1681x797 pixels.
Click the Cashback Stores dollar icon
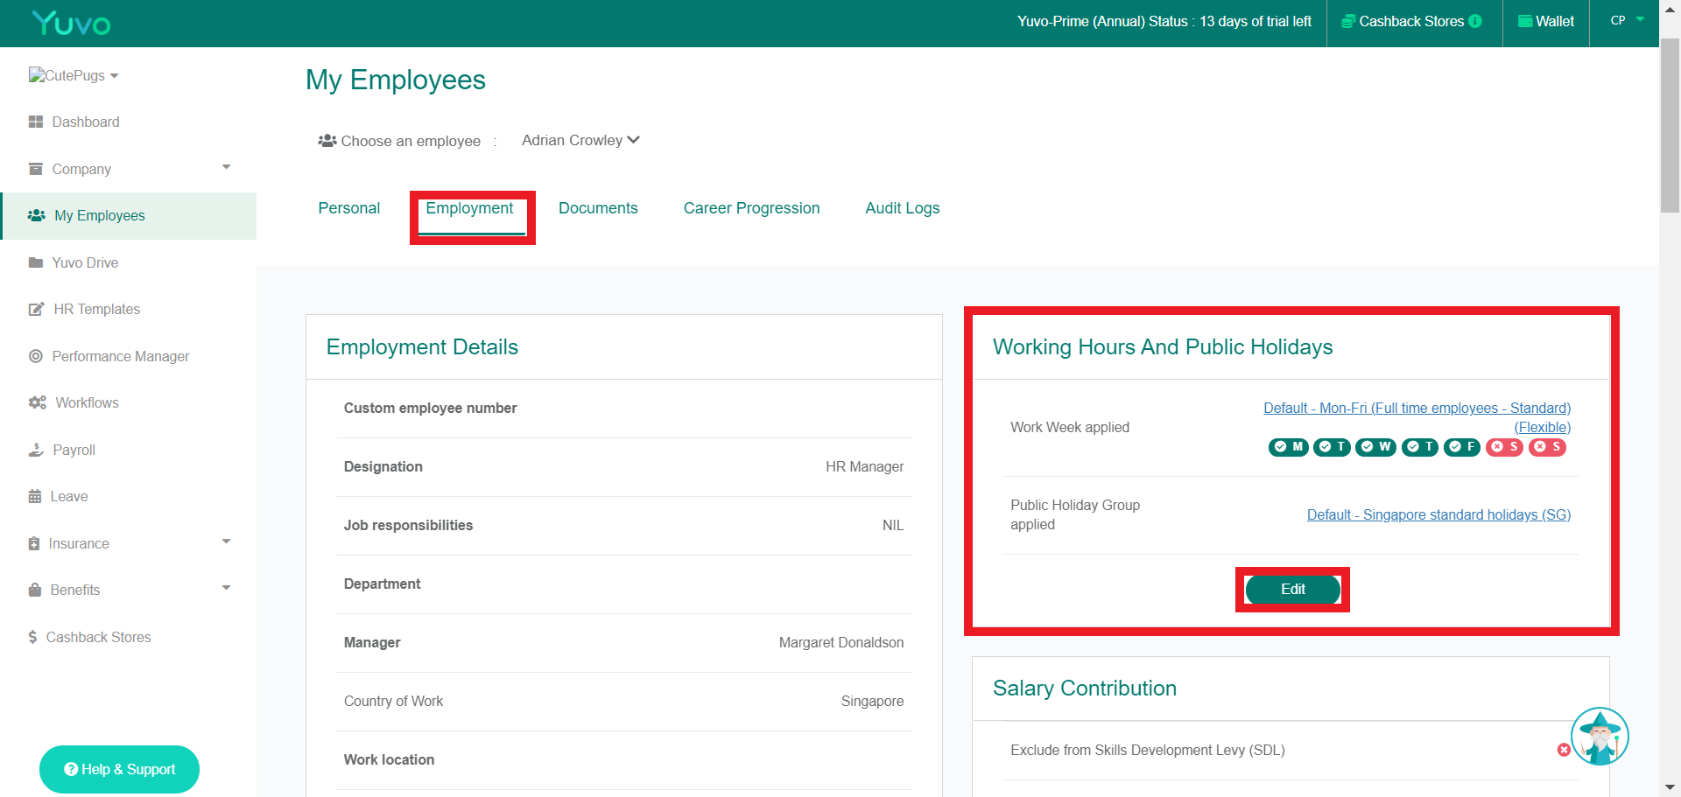coord(32,637)
